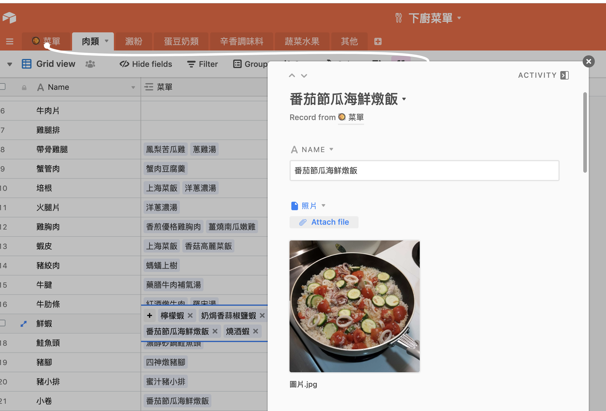Click the collaborators people icon

click(90, 64)
